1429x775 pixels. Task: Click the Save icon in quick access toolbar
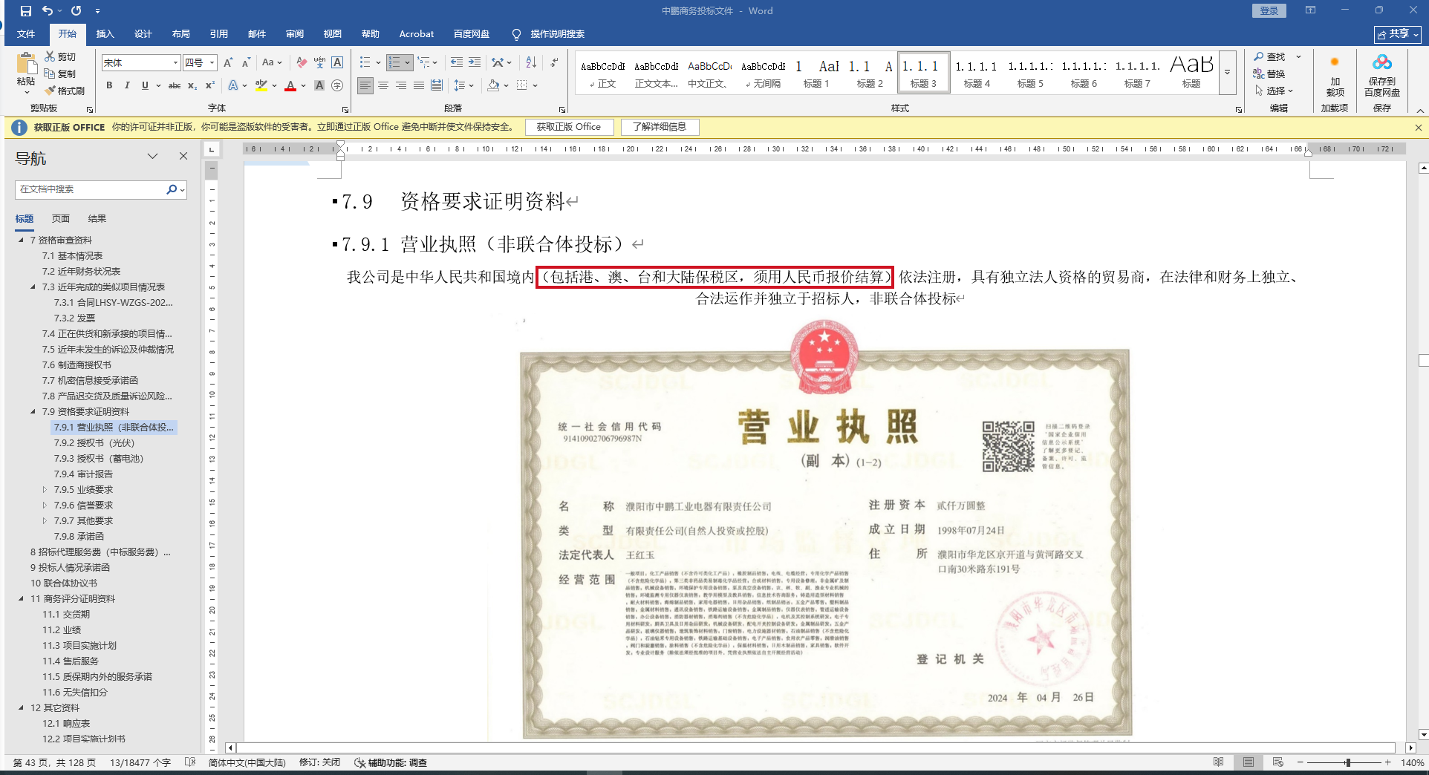[26, 11]
